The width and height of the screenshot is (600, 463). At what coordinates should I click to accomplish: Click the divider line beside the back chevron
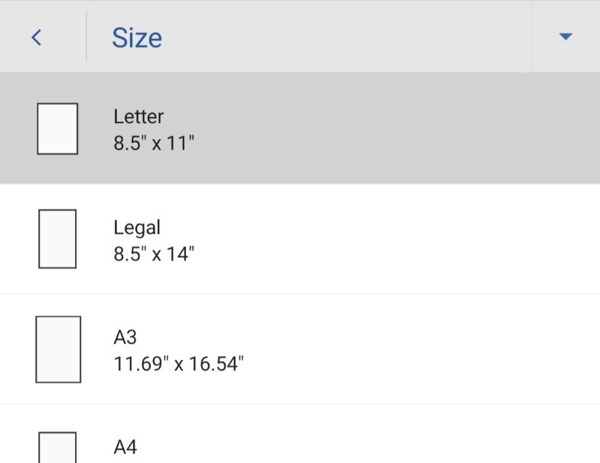(86, 37)
